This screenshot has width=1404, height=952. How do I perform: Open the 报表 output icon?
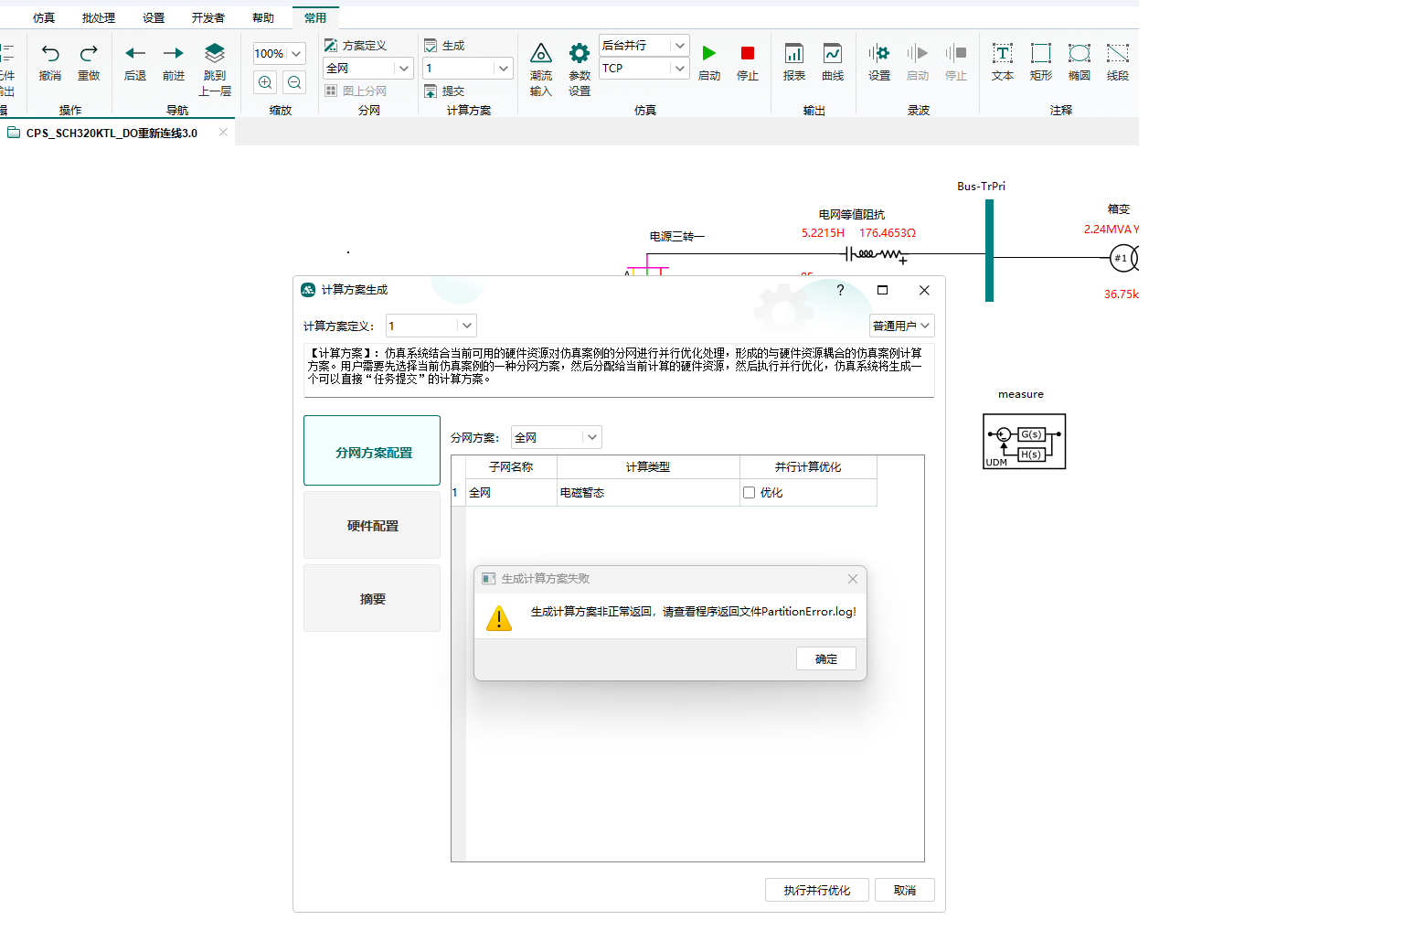point(793,54)
